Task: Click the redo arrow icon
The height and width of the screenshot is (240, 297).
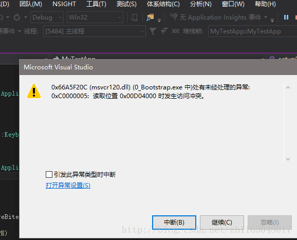Action: click(x=17, y=17)
